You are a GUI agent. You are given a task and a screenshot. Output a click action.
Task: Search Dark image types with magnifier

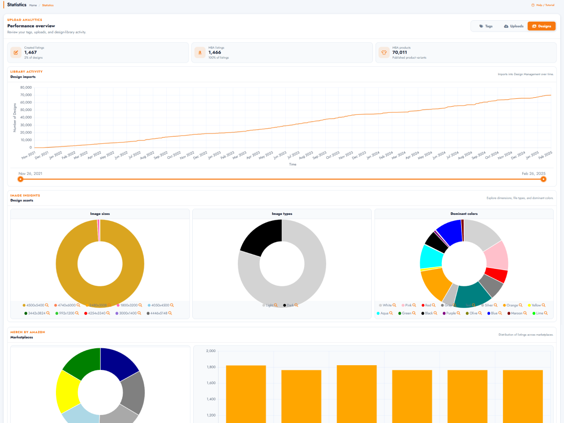[297, 305]
